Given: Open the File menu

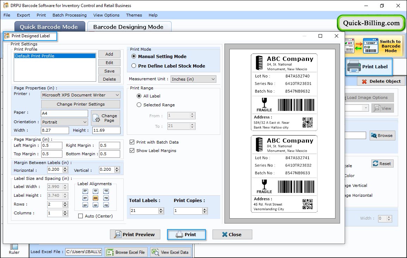Looking at the screenshot, I should [7, 15].
